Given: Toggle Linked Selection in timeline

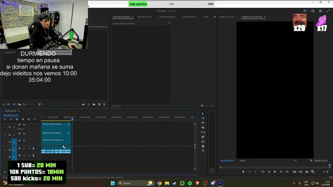Looking at the screenshot, I should point(17,119).
